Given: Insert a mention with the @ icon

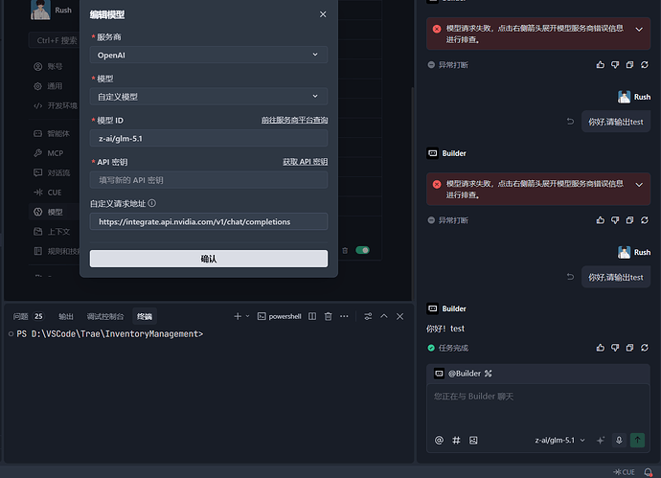Looking at the screenshot, I should (439, 440).
